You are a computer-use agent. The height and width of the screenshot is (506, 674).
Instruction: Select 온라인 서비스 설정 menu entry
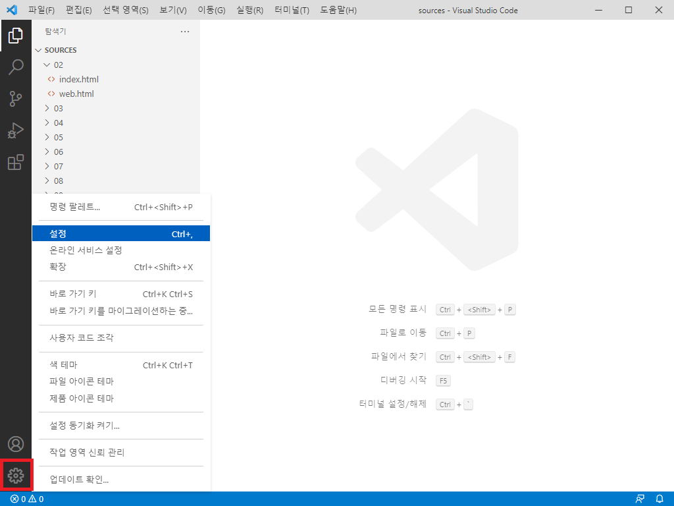coord(121,250)
